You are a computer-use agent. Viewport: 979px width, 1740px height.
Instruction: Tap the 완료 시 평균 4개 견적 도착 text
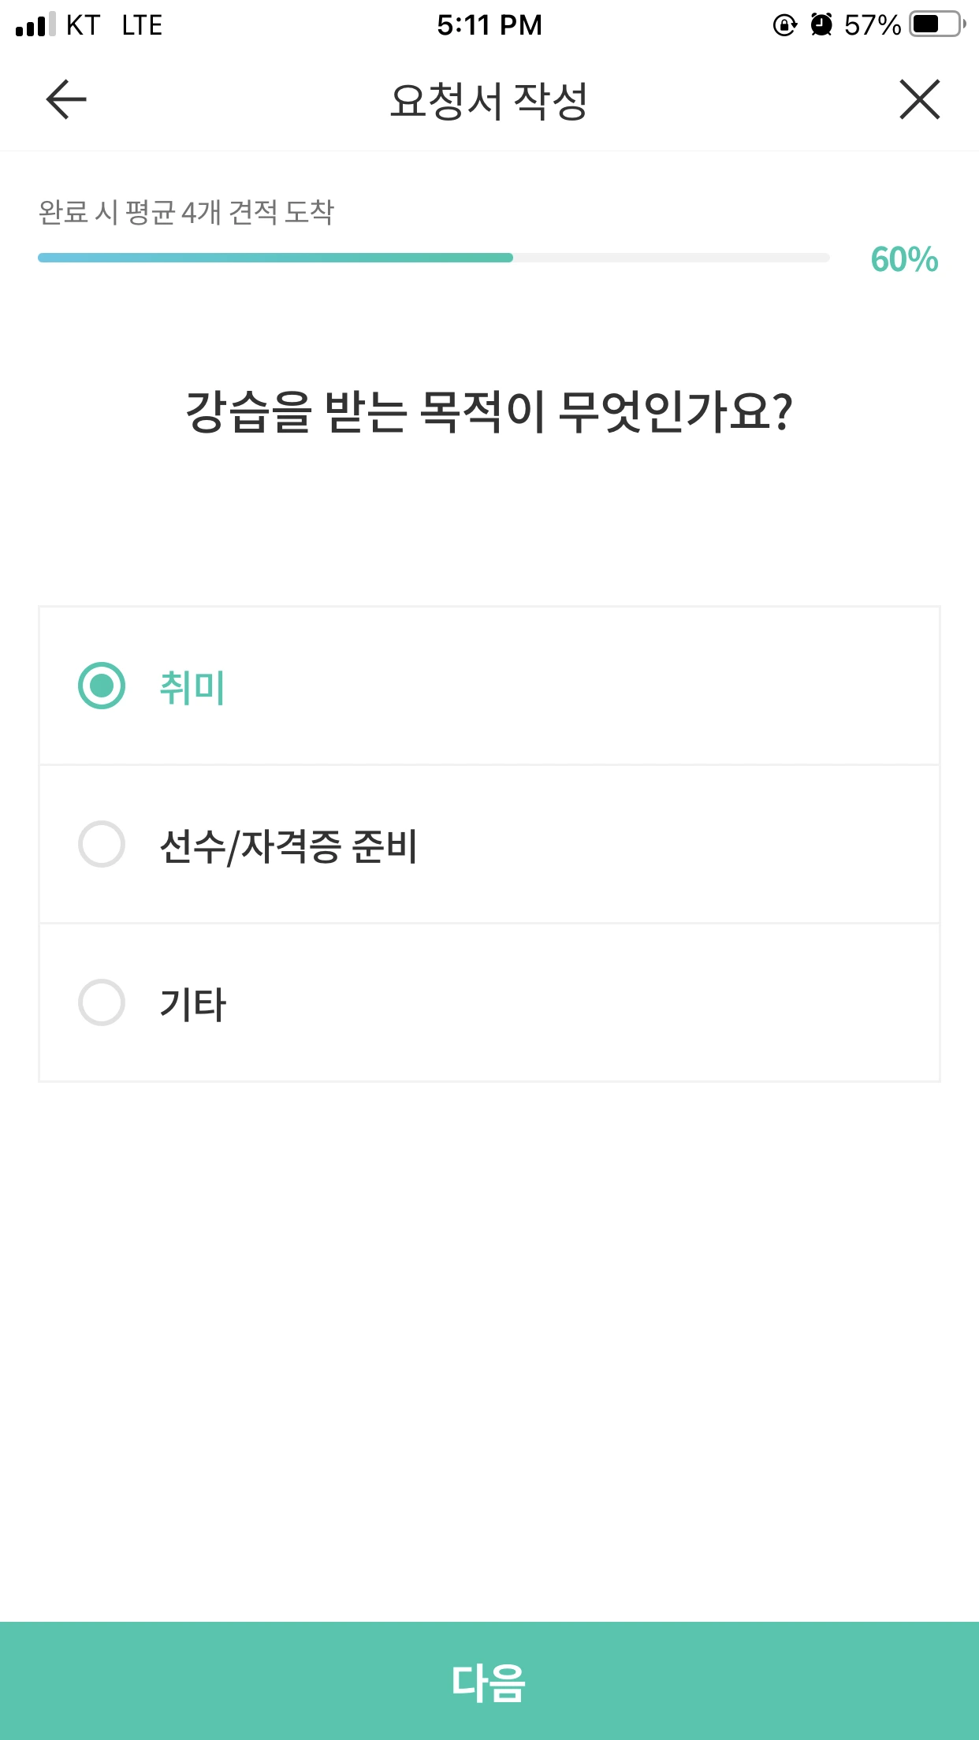(x=187, y=212)
